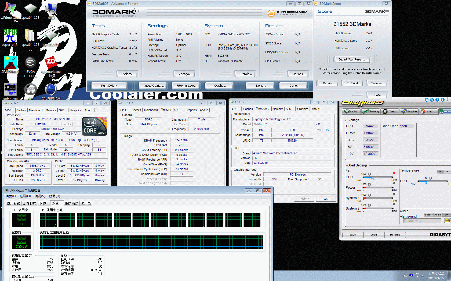Image resolution: width=451 pixels, height=281 pixels.
Task: Click OK button in CPU-Z Mainboard window
Action: pyautogui.click(x=326, y=199)
